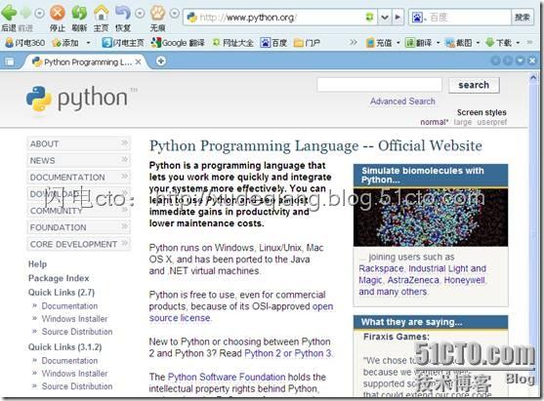
Task: Click the page's search button
Action: coord(474,85)
